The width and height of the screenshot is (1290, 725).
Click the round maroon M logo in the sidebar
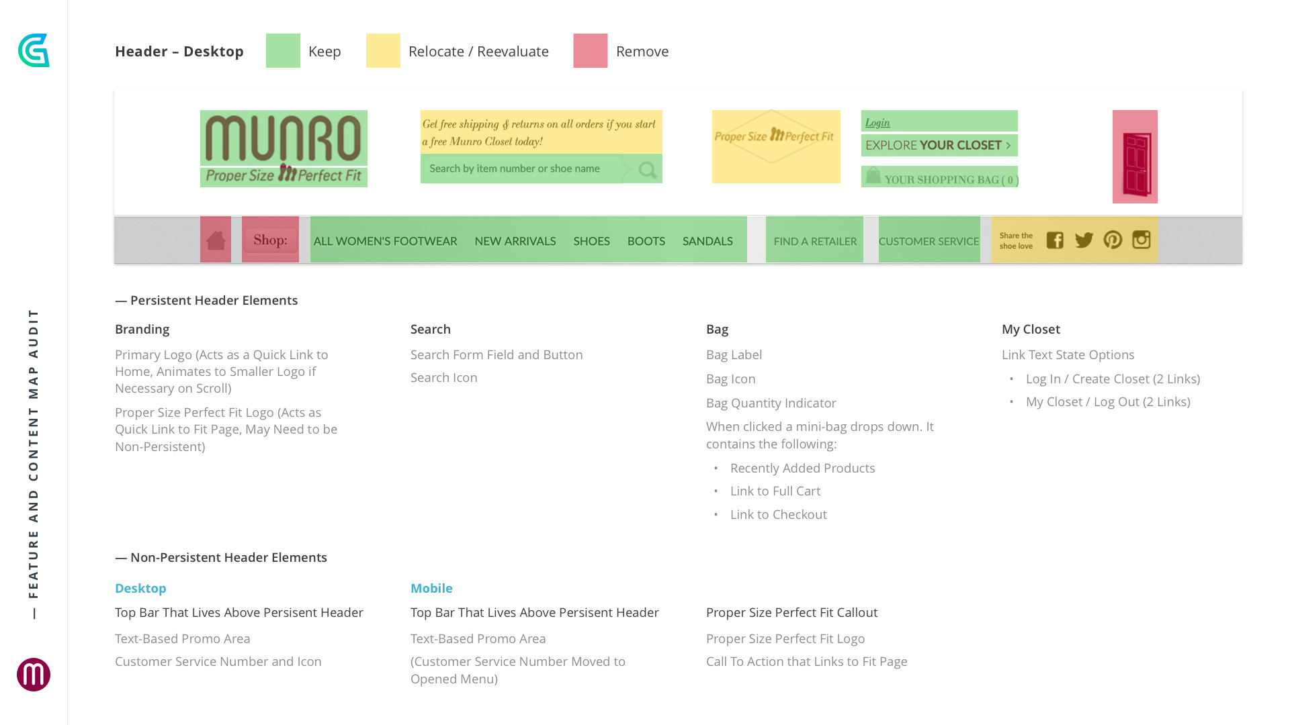(x=34, y=675)
